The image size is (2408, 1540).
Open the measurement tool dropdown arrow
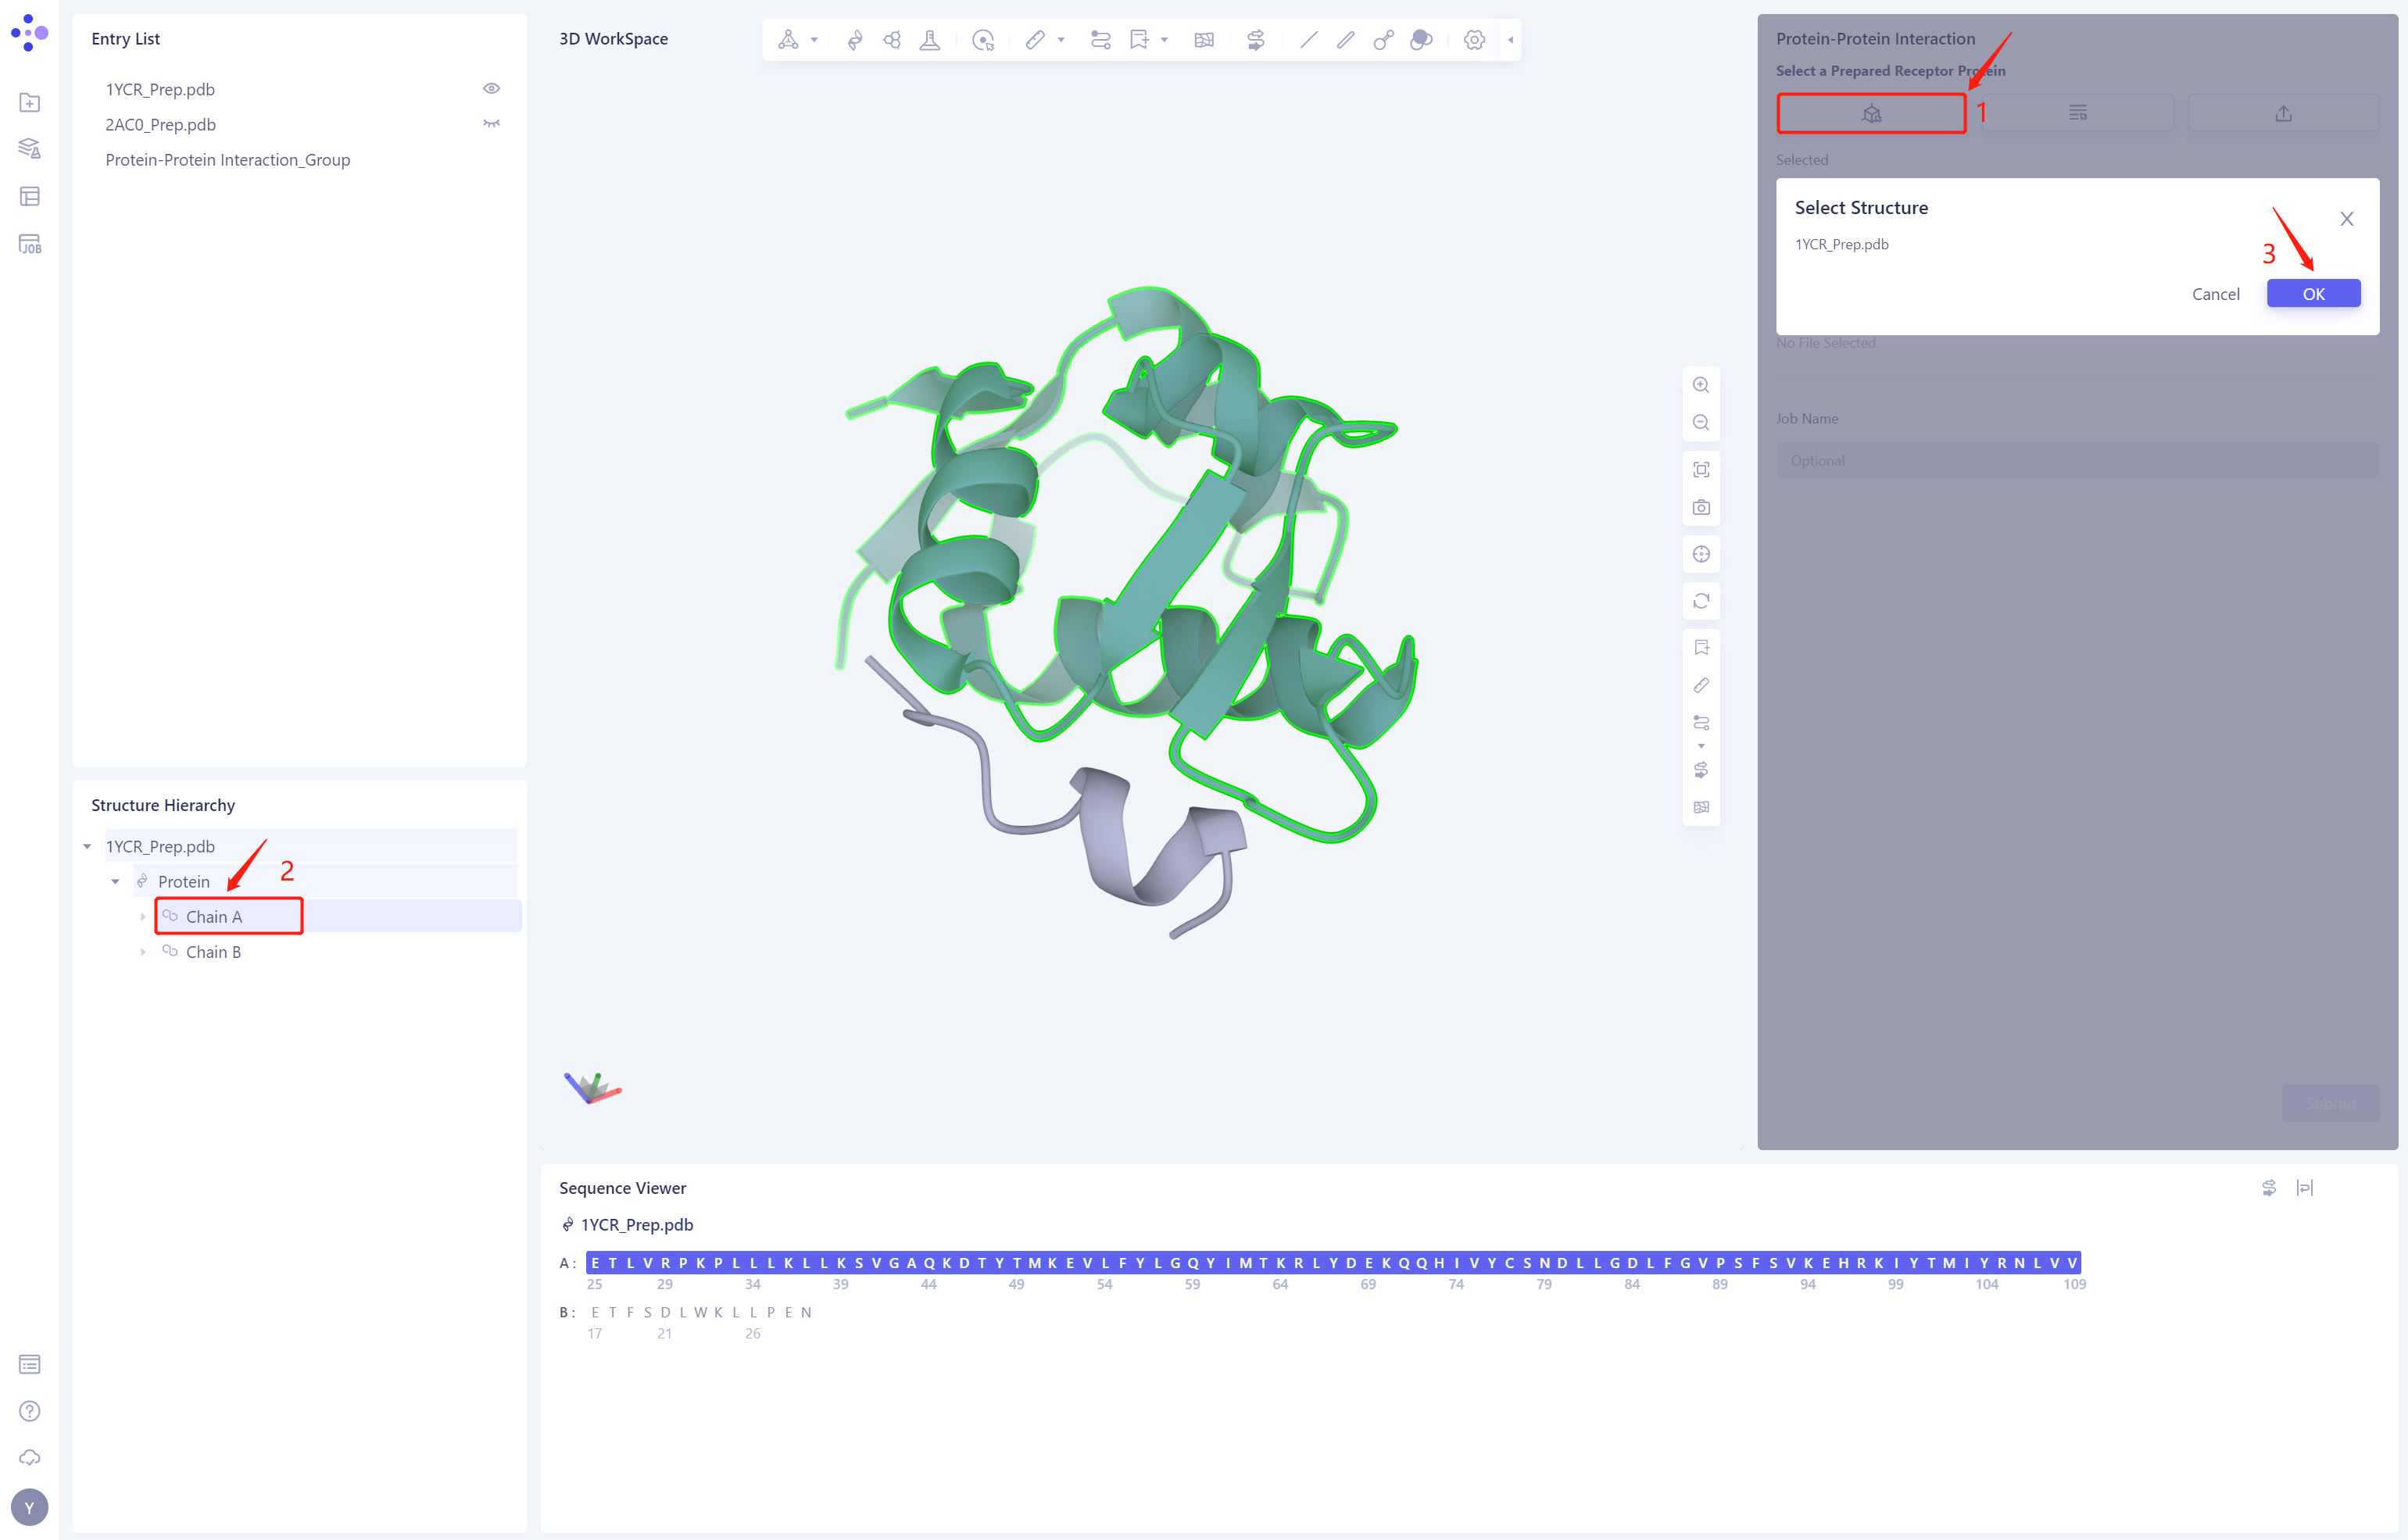coord(1061,40)
